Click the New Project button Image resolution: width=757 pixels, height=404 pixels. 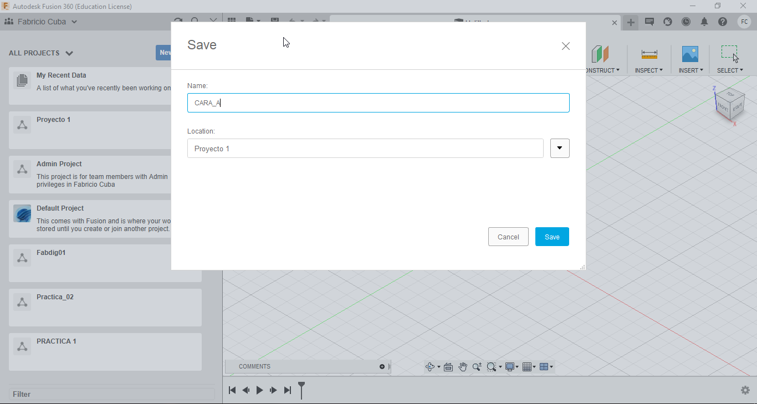pos(163,53)
